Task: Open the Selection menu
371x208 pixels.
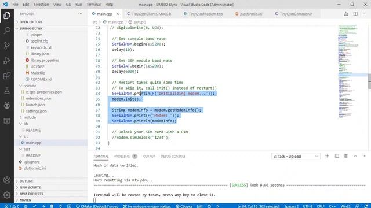Action: (x=41, y=5)
